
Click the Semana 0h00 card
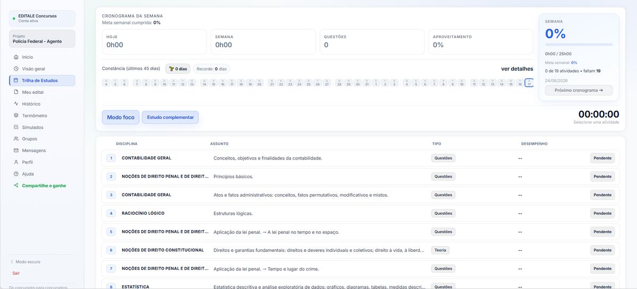[x=263, y=42]
